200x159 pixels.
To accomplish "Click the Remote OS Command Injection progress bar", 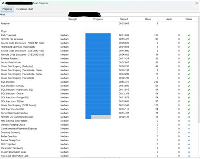I will (98, 117).
